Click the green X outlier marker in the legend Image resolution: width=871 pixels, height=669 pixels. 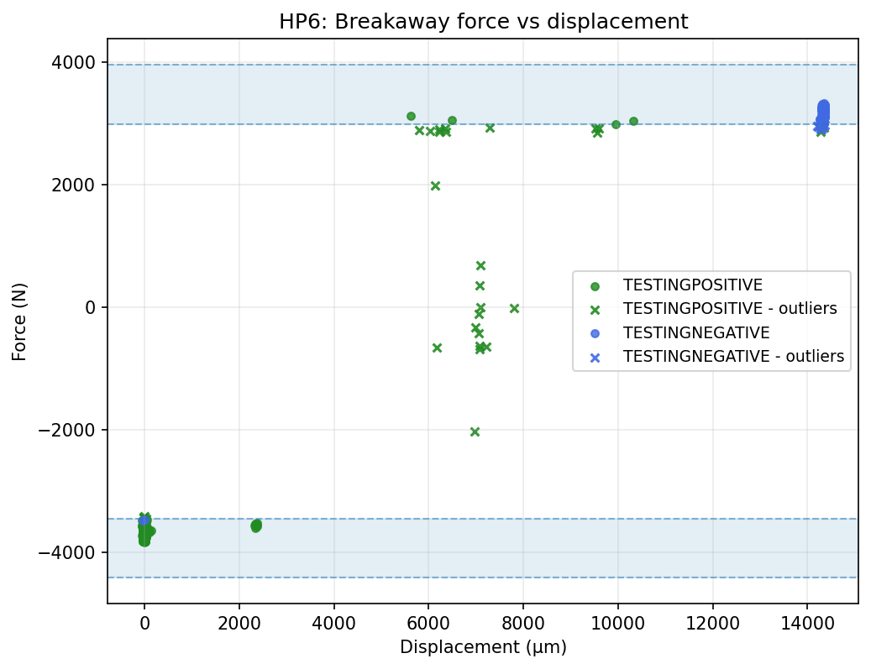point(595,310)
